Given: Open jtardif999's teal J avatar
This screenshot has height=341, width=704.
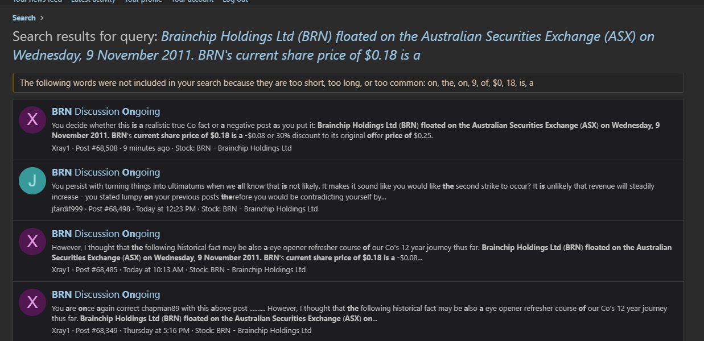Looking at the screenshot, I should (x=32, y=180).
